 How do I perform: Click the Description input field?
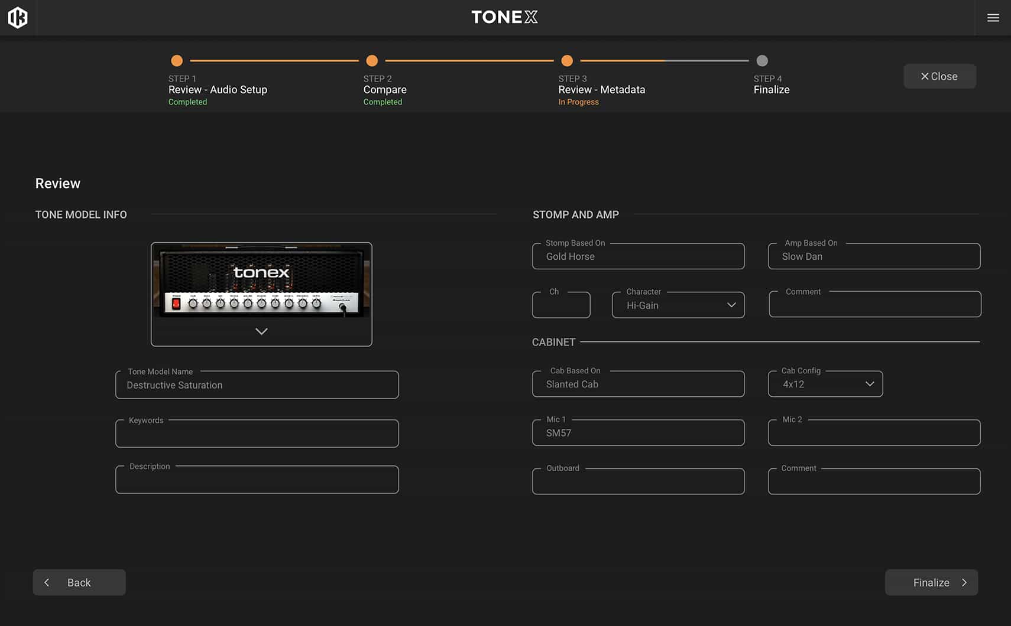click(257, 480)
